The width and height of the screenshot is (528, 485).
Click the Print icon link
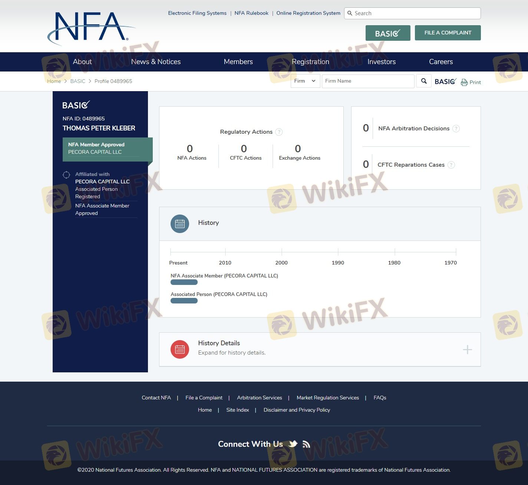click(471, 82)
